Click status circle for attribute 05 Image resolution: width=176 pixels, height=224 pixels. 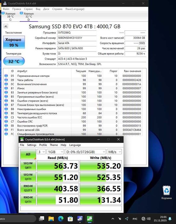pyautogui.click(x=6, y=76)
